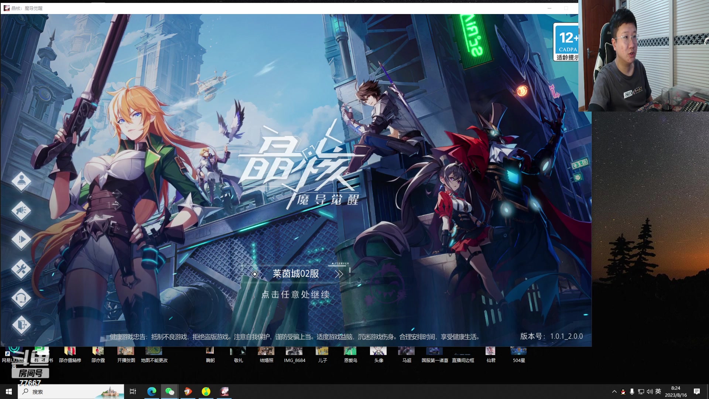The image size is (709, 399).
Task: Open the yellow-green round taskbar app
Action: click(206, 392)
